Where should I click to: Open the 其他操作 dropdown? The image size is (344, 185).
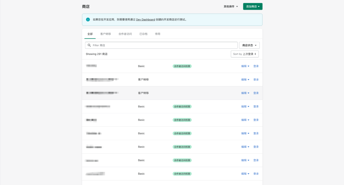(x=230, y=7)
